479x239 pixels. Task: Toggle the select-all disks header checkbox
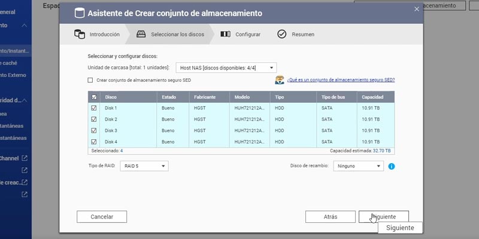[94, 97]
